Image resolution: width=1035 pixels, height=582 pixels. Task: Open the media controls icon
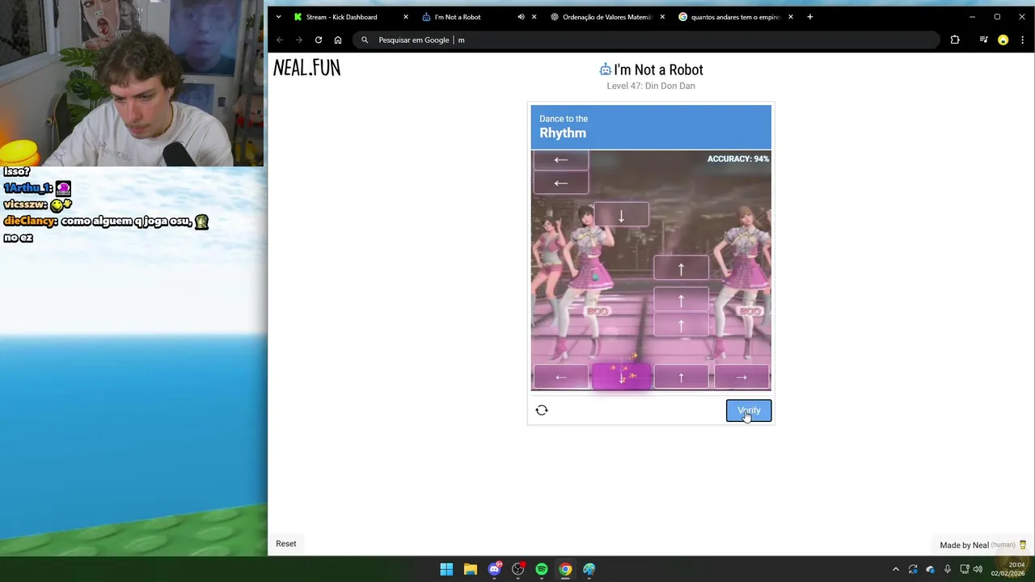[983, 40]
